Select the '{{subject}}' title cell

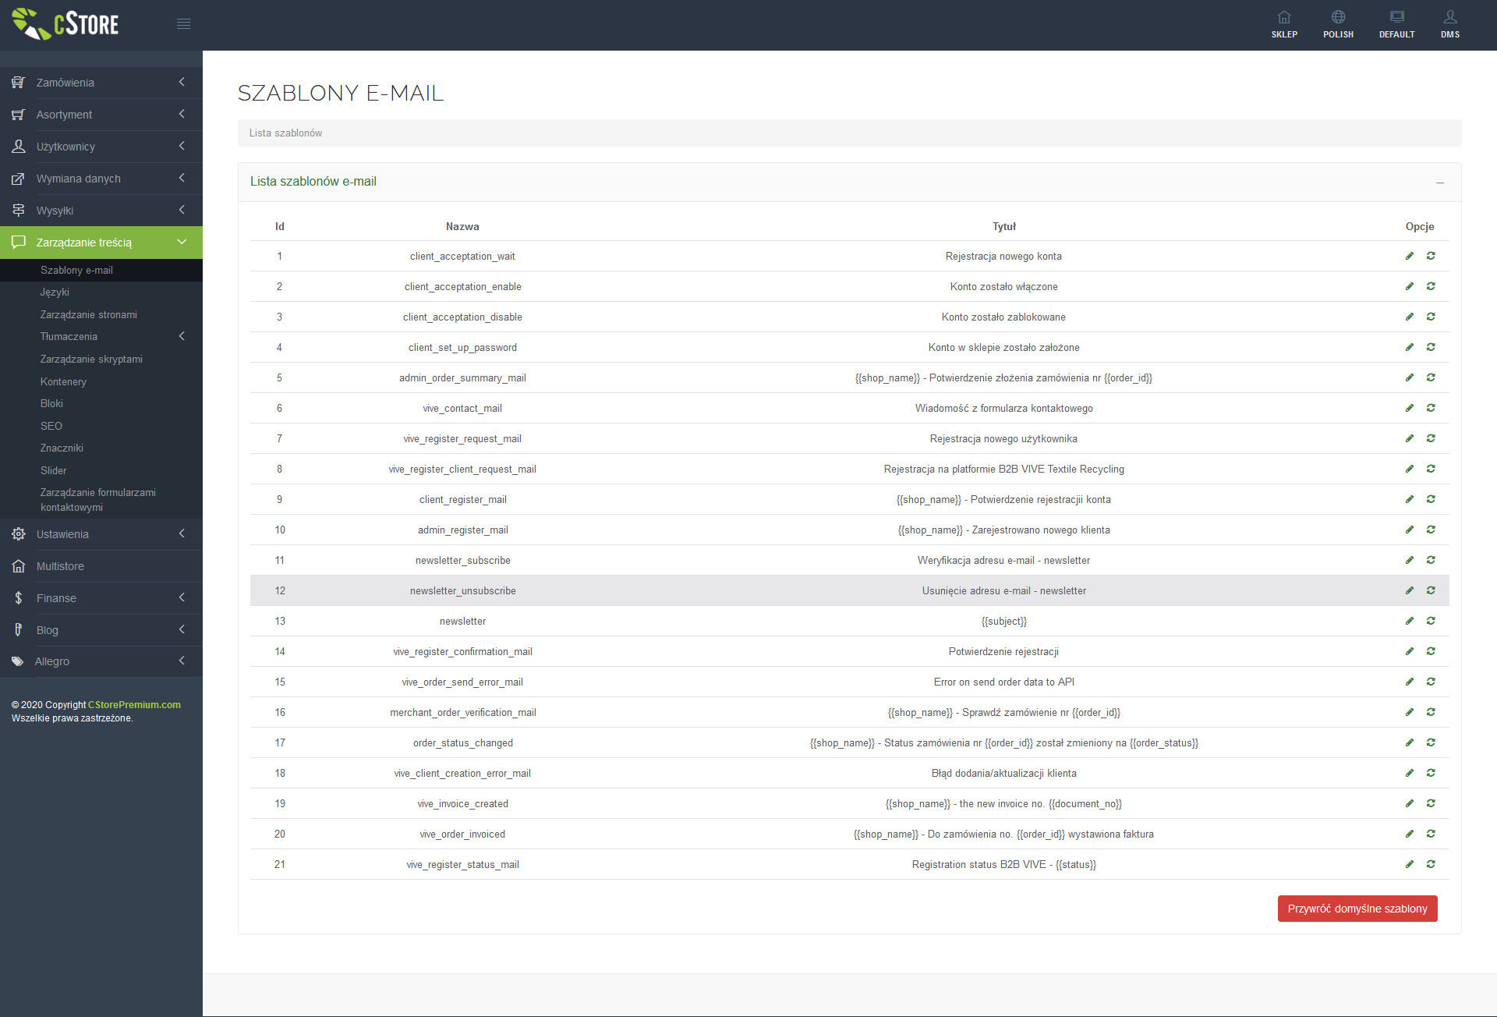tap(1003, 621)
